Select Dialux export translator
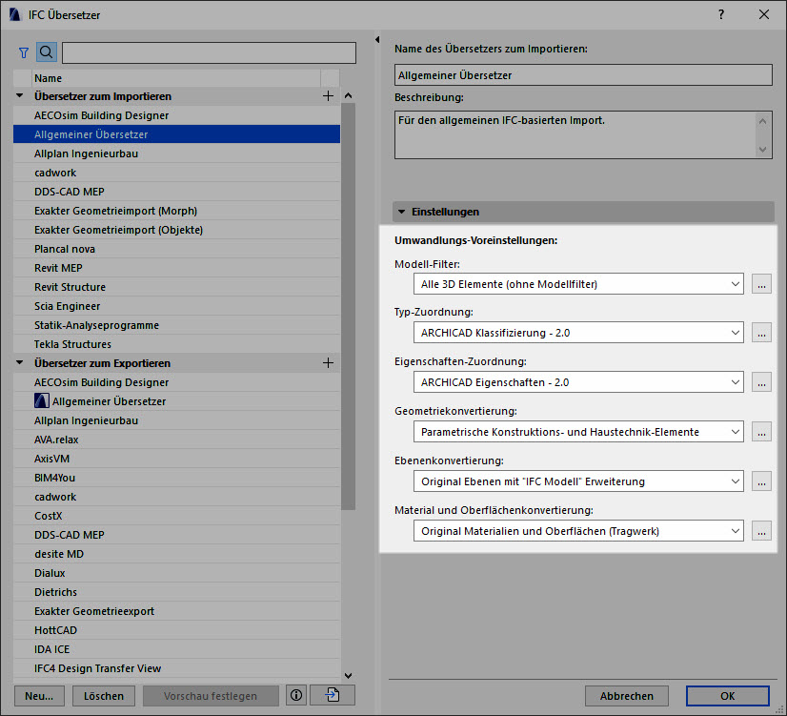 pos(176,573)
